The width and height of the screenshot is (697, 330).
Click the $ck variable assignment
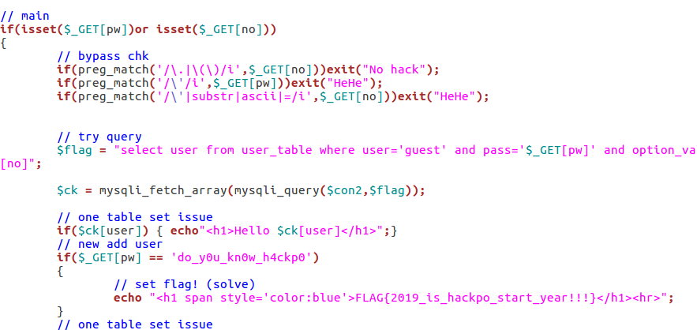[68, 190]
